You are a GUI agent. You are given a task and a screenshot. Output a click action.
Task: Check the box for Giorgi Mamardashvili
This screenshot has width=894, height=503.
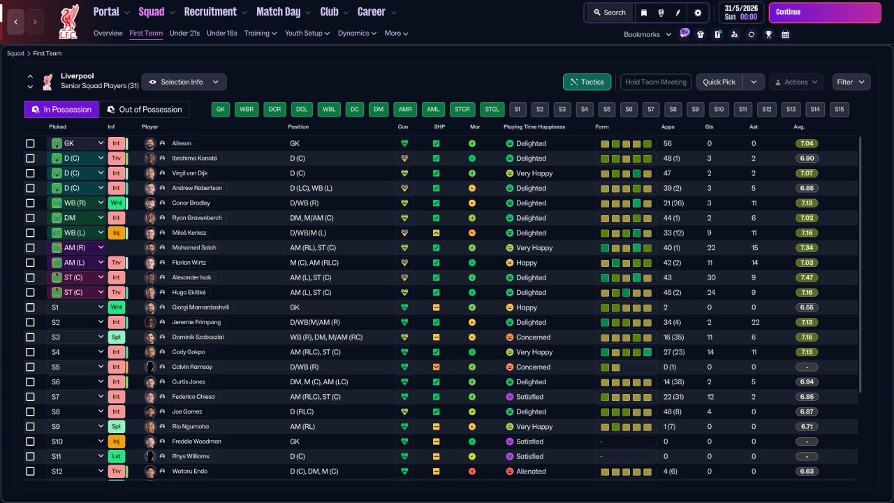pyautogui.click(x=30, y=307)
